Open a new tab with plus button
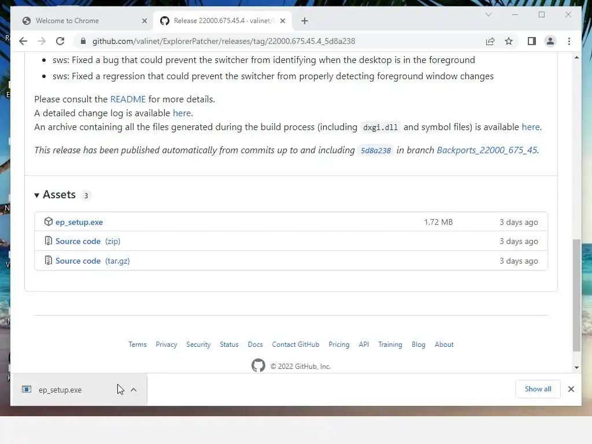 305,21
